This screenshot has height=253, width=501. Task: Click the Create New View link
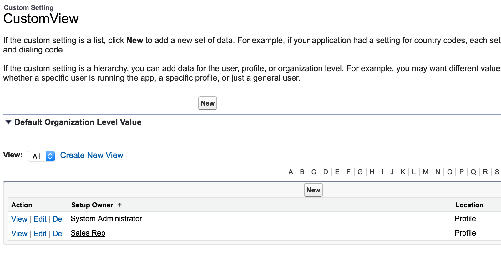click(92, 155)
